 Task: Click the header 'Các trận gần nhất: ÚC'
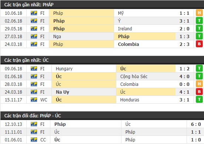(26, 60)
